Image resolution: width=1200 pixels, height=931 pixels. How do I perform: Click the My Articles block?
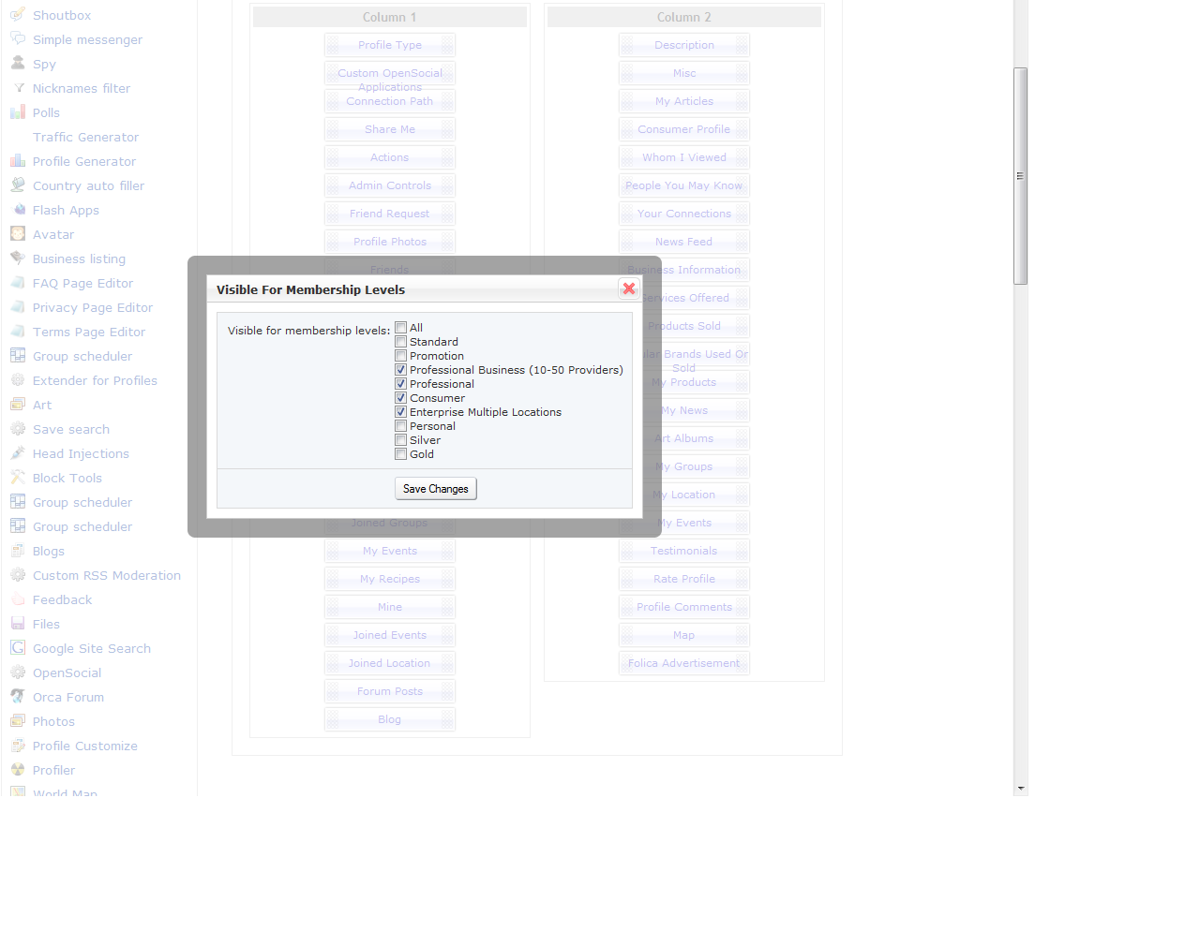684,101
